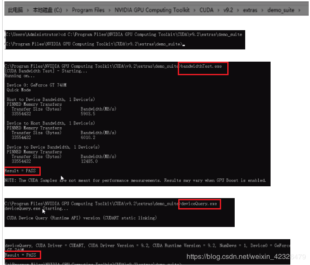
Task: Go to the CUDA breadcrumb folder
Action: coord(206,10)
